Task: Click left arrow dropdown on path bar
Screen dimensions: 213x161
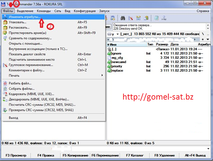Action: (108, 40)
